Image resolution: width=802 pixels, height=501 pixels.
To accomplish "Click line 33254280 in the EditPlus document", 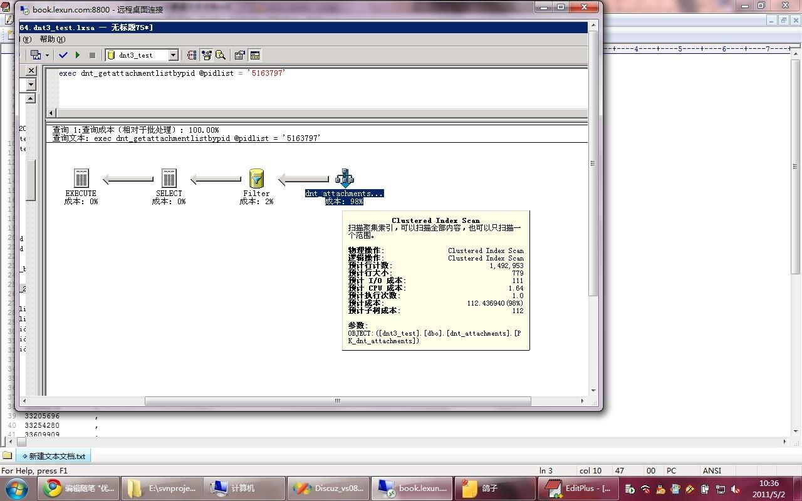I will [x=42, y=426].
